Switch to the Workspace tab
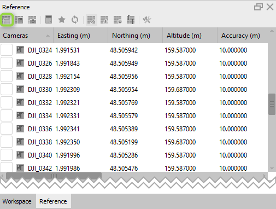The height and width of the screenshot is (209, 276). point(17,201)
